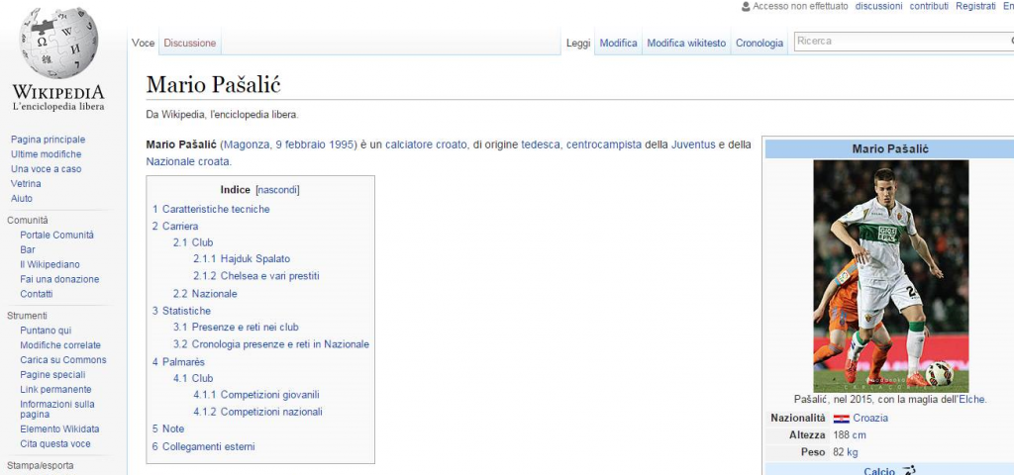Go to index entry 4.1 Club

point(193,379)
